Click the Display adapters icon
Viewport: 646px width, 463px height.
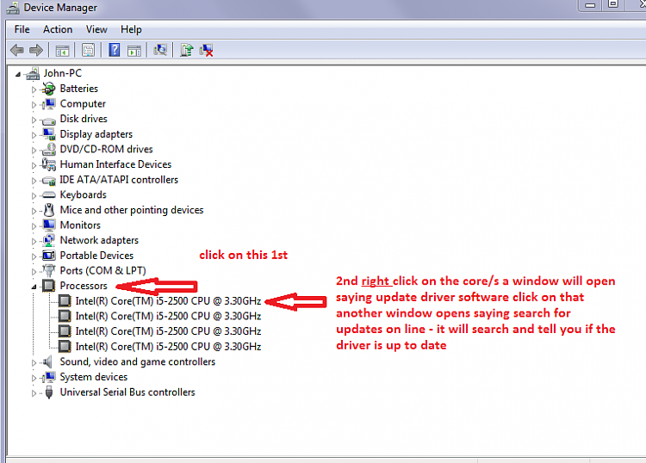click(x=48, y=134)
